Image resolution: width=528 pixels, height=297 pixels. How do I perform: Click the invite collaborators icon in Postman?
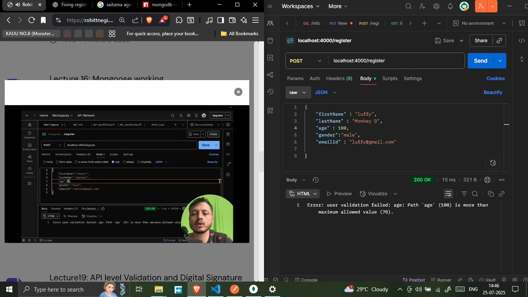[422, 6]
